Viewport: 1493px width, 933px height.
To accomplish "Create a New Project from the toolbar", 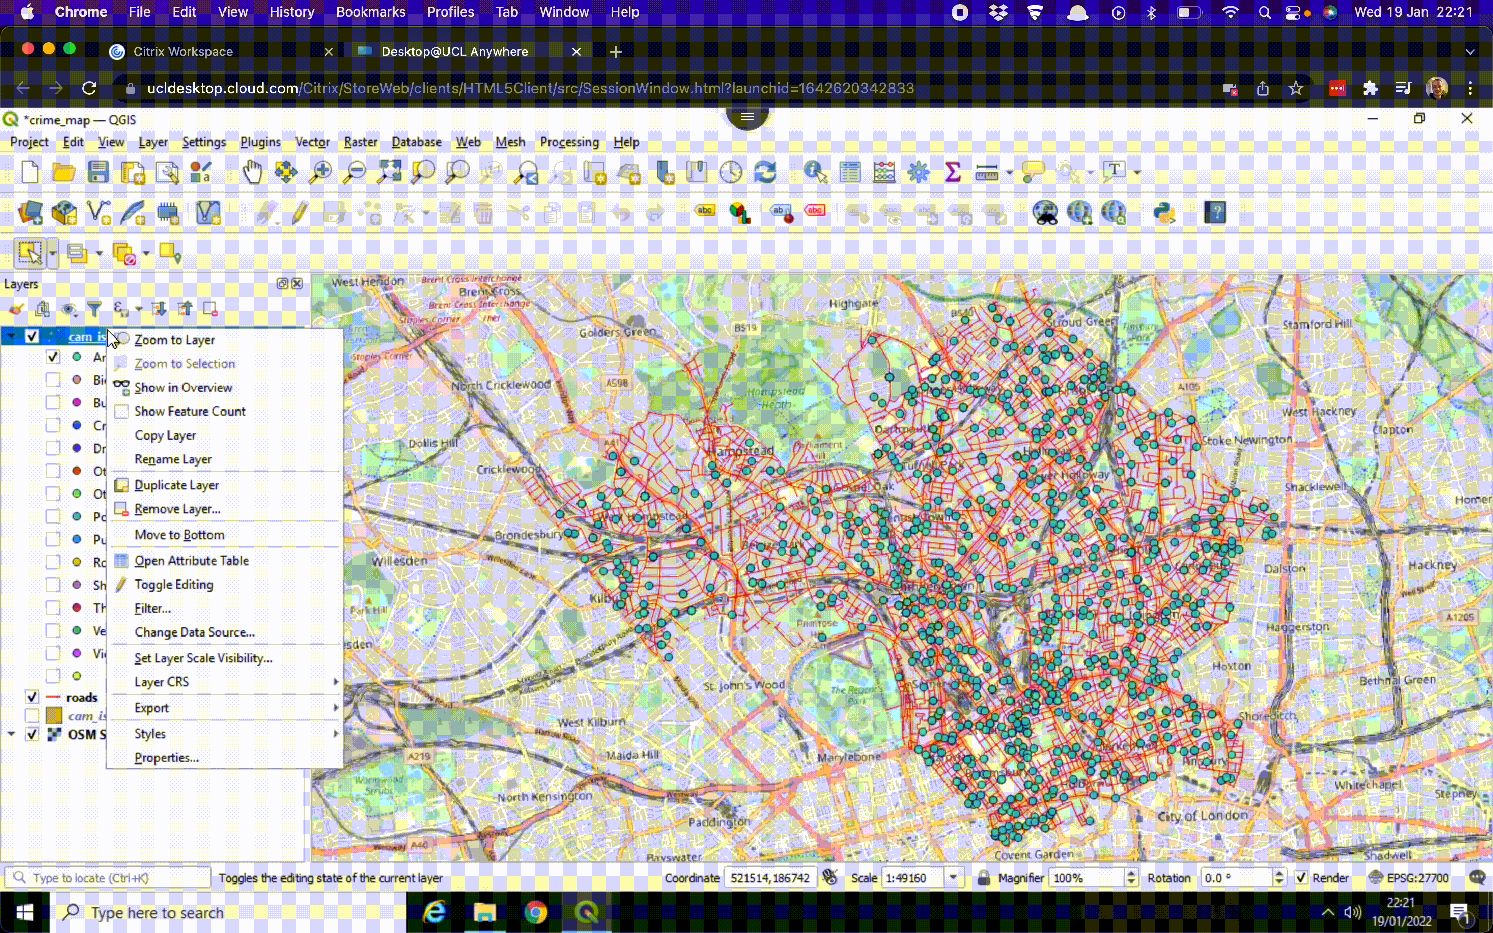I will click(29, 172).
